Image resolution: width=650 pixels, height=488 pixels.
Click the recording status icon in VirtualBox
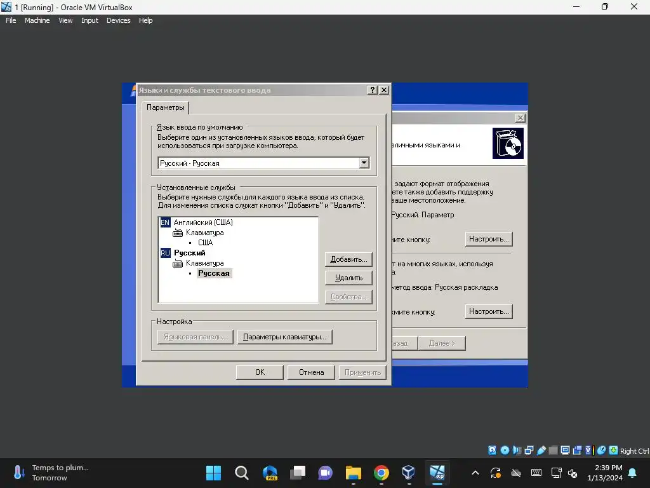[x=577, y=451]
